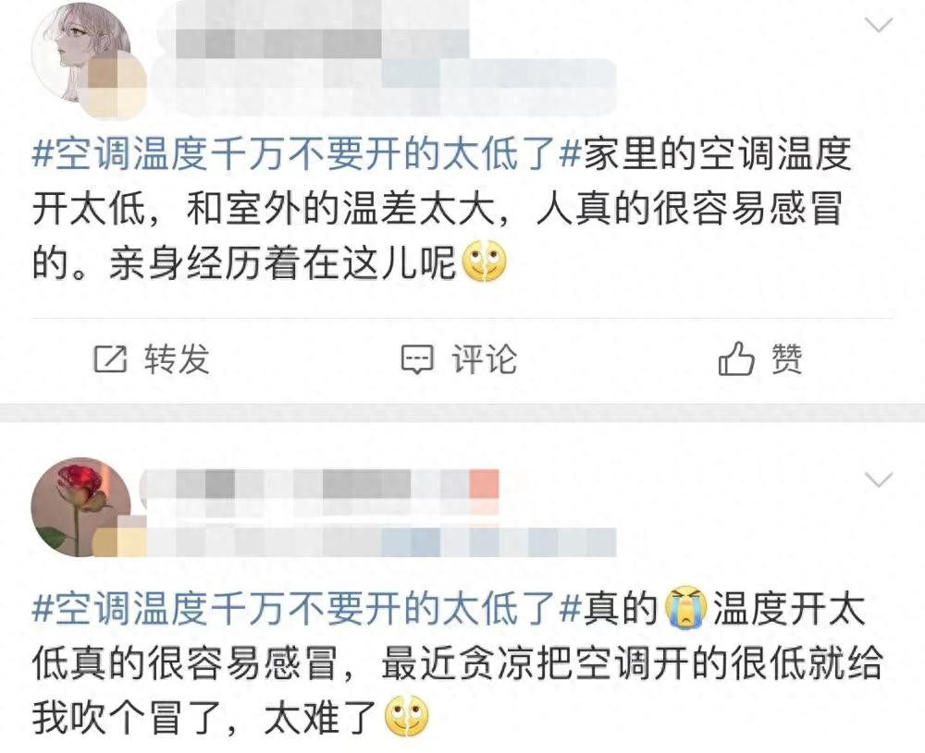
Task: Click the cracked face emoji in first post
Action: [484, 261]
